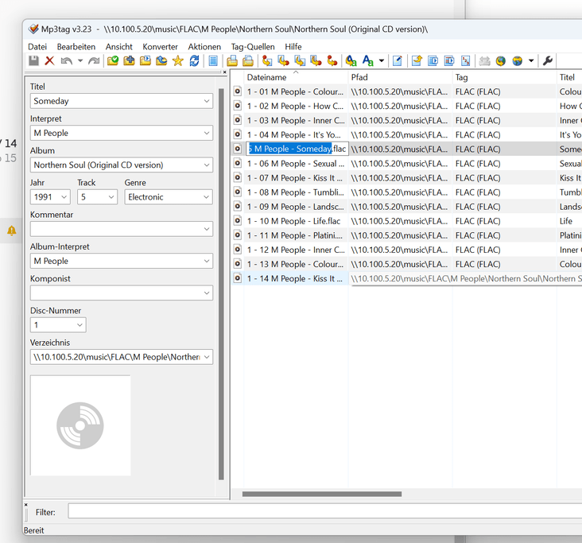Redo the change with the redo arrow icon
582x543 pixels.
tap(94, 60)
